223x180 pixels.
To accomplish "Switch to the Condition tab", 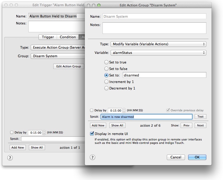I will click(x=68, y=37).
